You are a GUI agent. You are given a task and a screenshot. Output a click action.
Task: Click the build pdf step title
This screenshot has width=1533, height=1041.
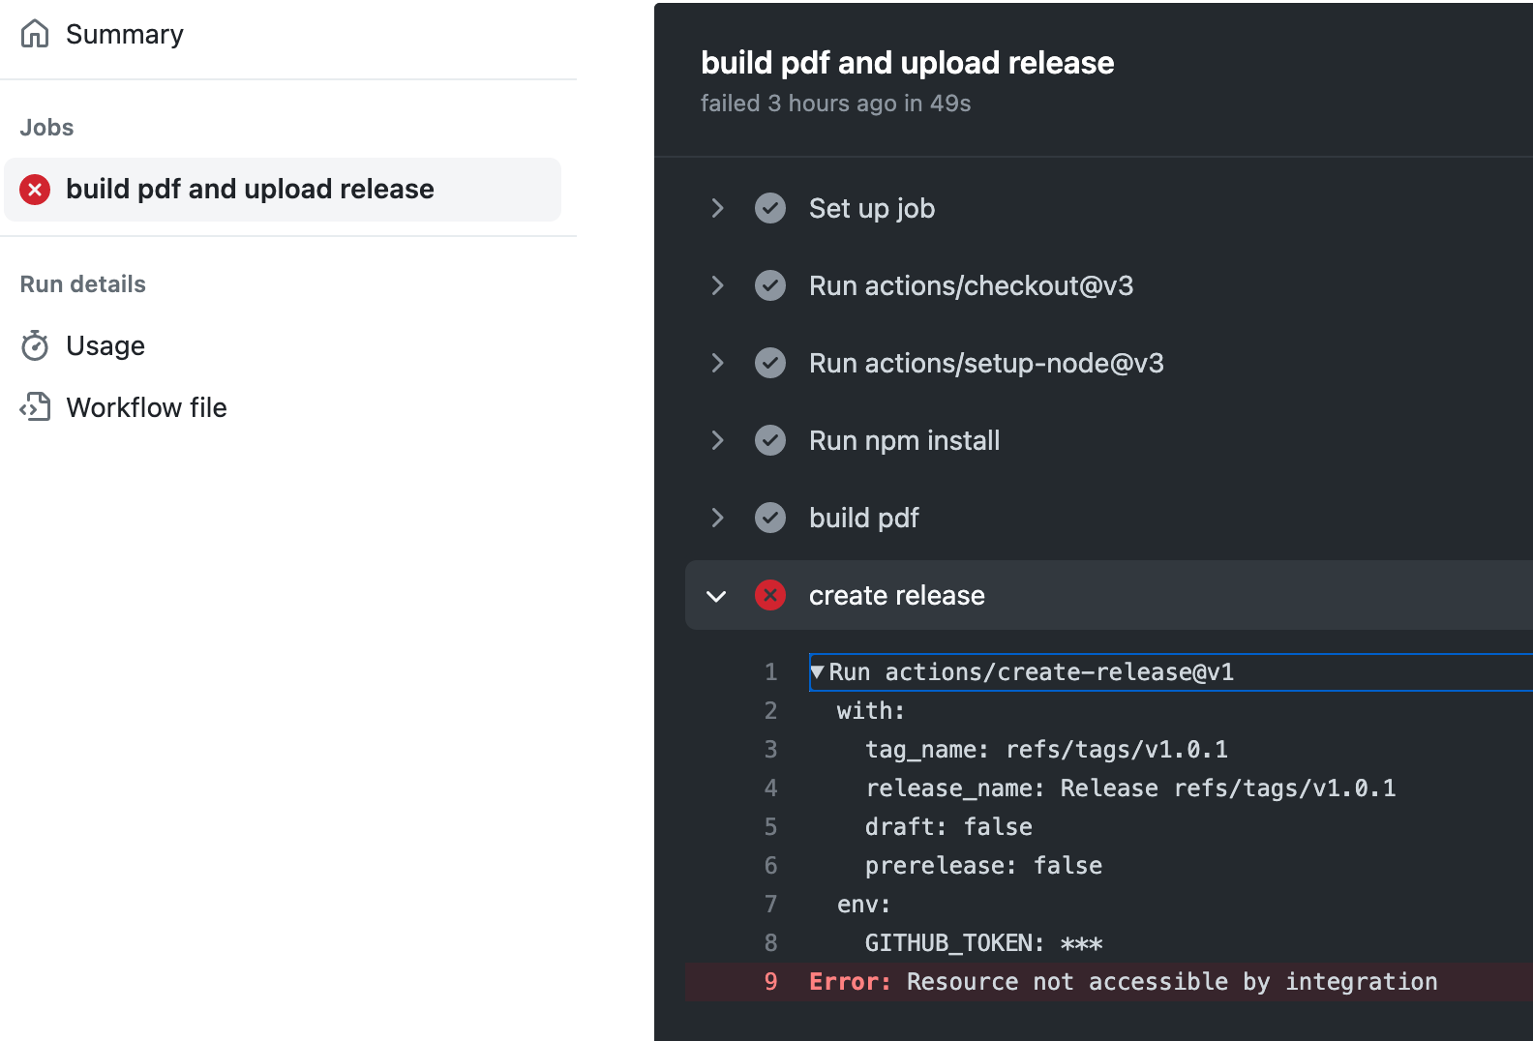pyautogui.click(x=863, y=519)
